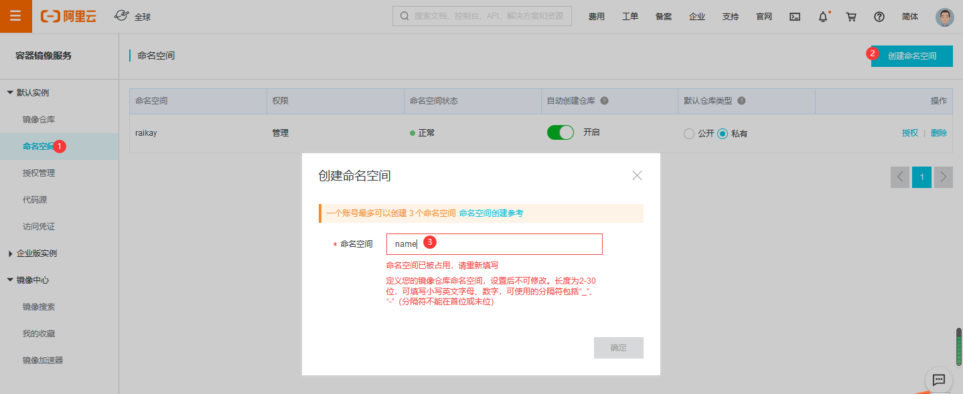963x394 pixels.
Task: Collapse the 默认实例 tree section
Action: point(10,93)
